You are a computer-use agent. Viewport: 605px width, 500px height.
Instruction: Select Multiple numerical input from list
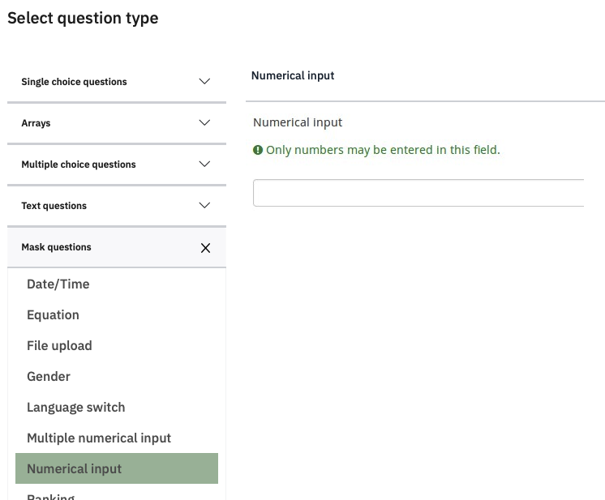[x=99, y=438]
